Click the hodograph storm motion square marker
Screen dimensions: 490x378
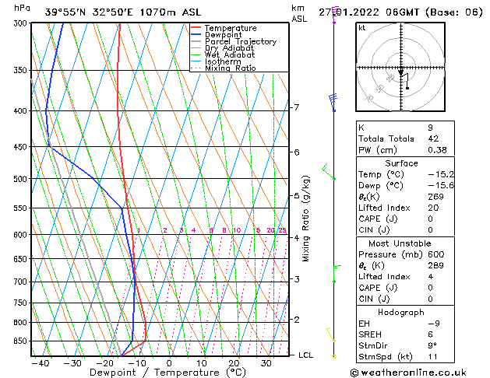pos(407,88)
